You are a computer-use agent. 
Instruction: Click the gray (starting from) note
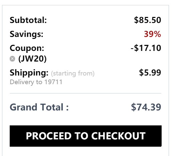point(73,74)
